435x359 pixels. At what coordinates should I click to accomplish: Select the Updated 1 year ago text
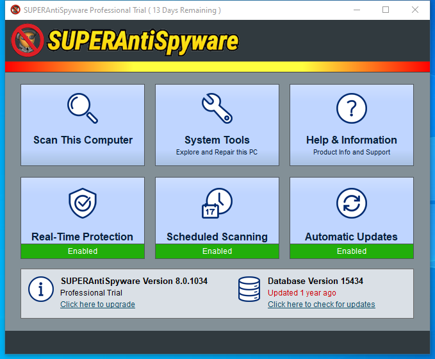(x=302, y=292)
